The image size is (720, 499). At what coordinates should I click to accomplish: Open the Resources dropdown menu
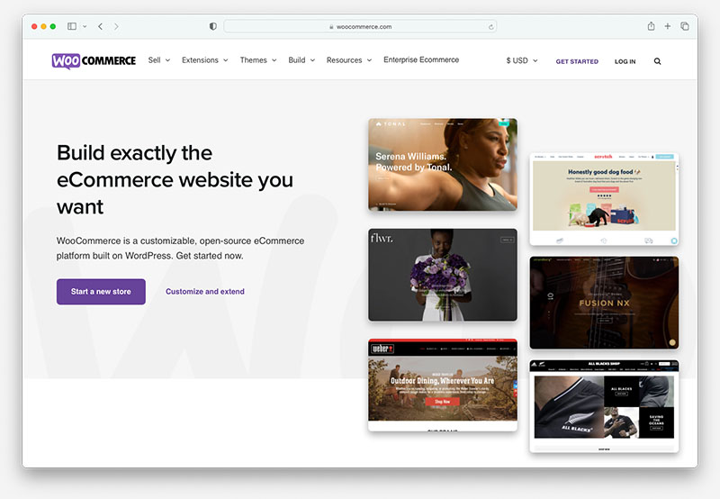click(x=349, y=60)
